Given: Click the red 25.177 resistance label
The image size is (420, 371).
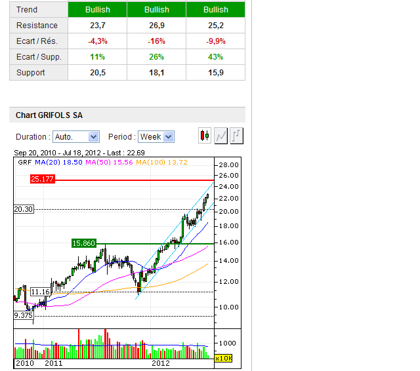Looking at the screenshot, I should click(x=42, y=179).
